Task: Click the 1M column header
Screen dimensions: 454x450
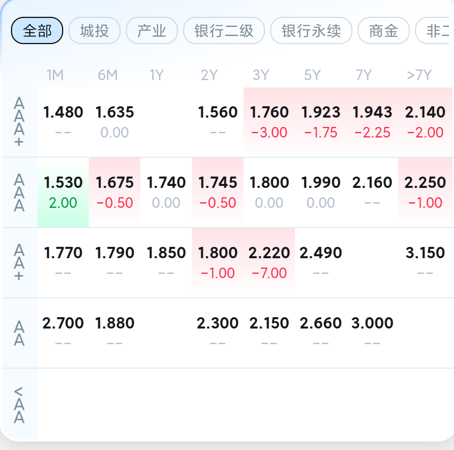Action: click(55, 75)
